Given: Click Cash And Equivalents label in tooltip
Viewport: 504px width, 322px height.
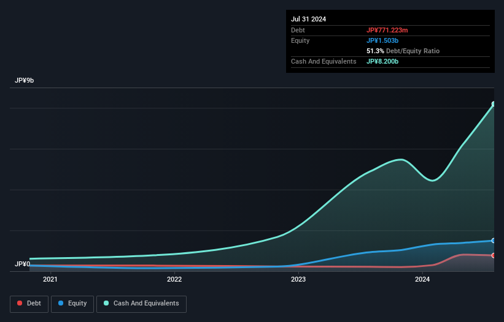Looking at the screenshot, I should [324, 61].
